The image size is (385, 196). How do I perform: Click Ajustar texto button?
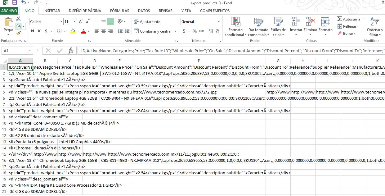click(147, 22)
